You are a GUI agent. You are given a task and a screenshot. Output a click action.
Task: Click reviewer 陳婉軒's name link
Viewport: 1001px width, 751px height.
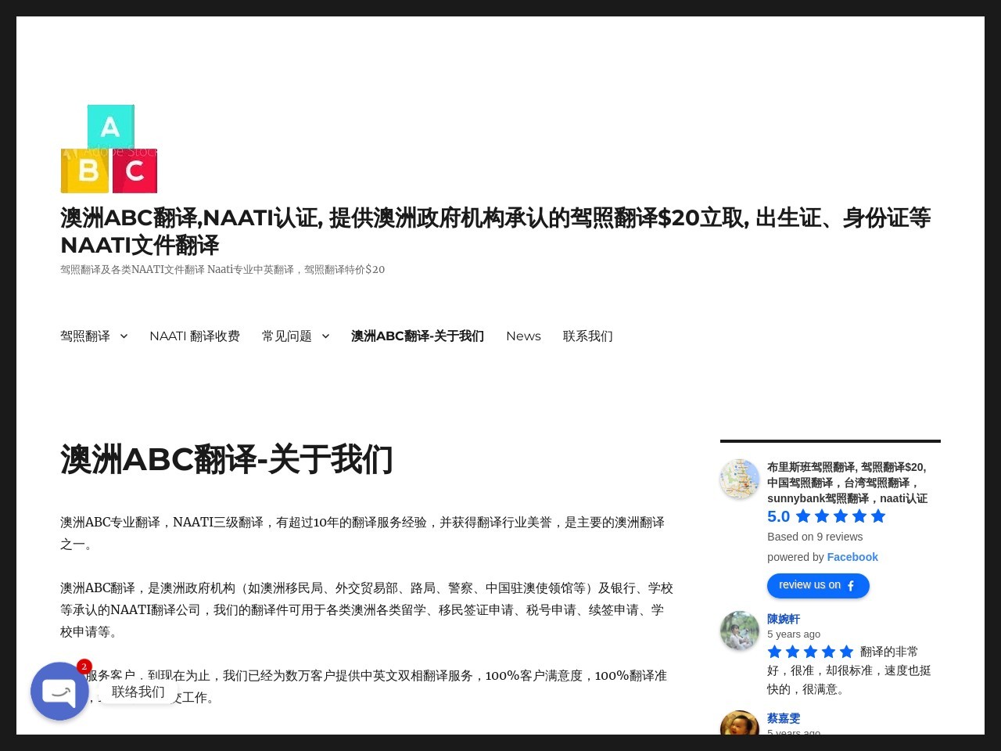783,619
